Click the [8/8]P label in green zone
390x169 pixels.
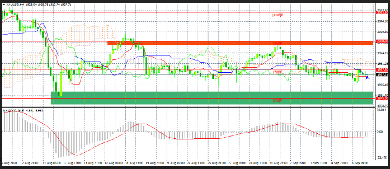277,101
